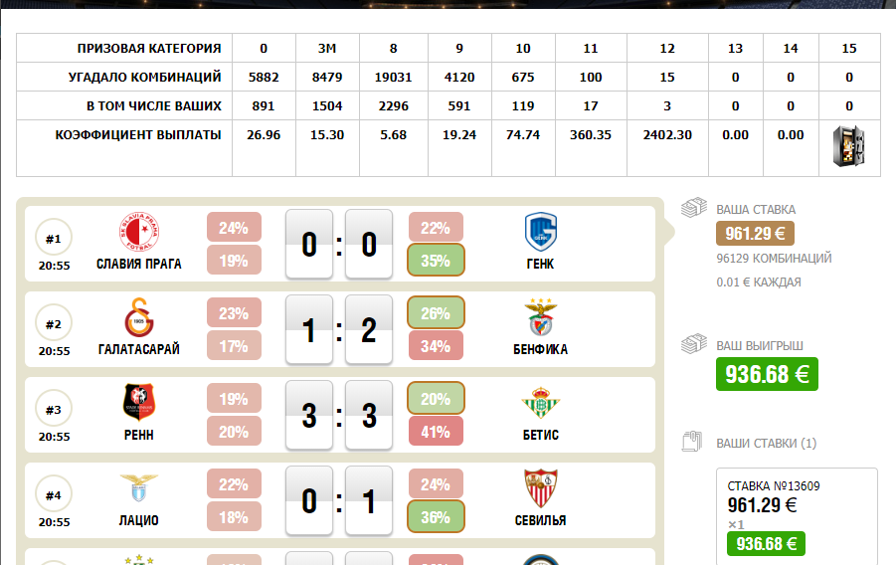Click the Galatasaray club logo

[137, 318]
